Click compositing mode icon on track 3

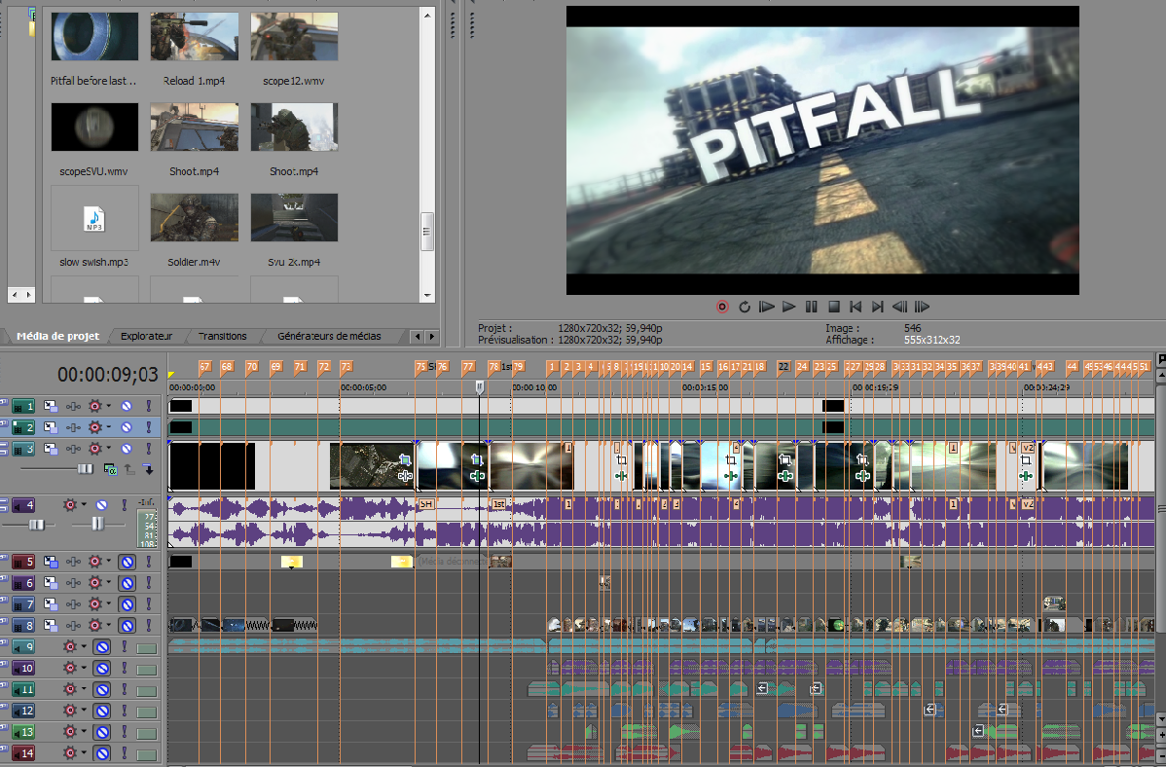click(x=110, y=469)
